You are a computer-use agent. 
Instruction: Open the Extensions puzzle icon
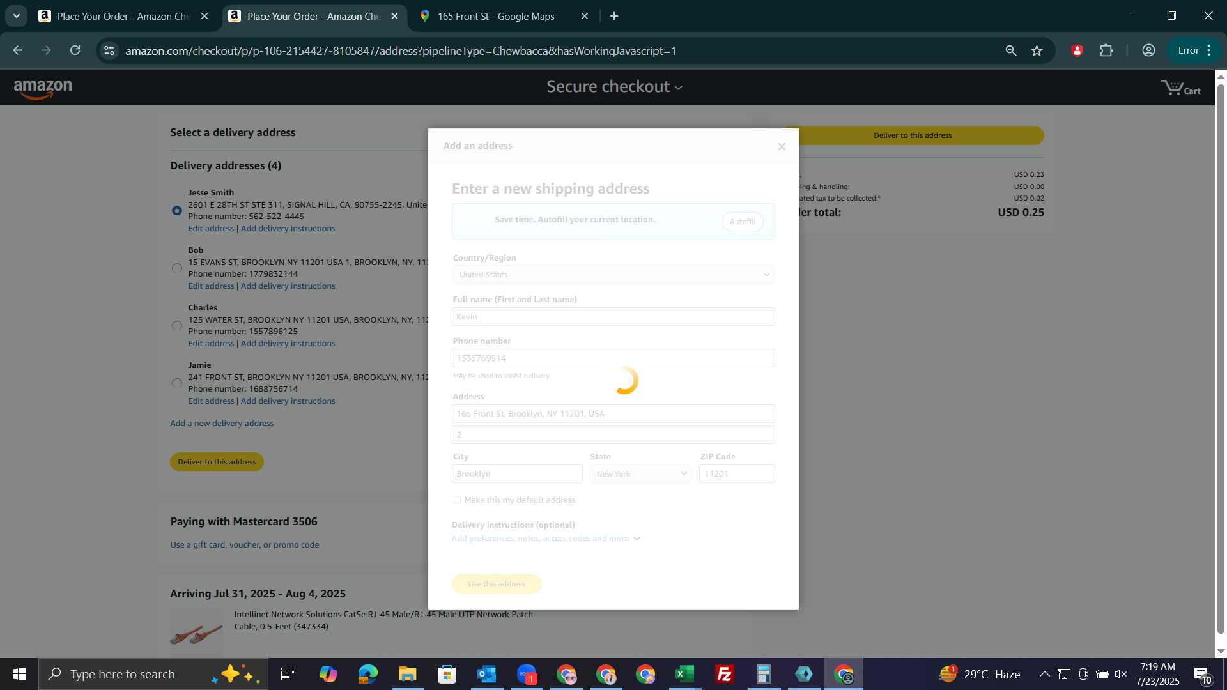pos(1106,50)
